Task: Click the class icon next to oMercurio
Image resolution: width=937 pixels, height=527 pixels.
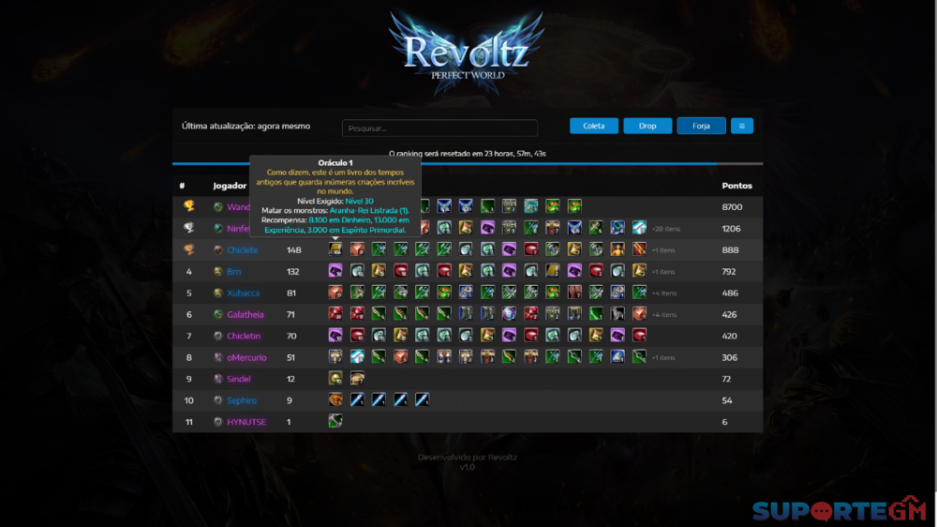Action: point(218,357)
